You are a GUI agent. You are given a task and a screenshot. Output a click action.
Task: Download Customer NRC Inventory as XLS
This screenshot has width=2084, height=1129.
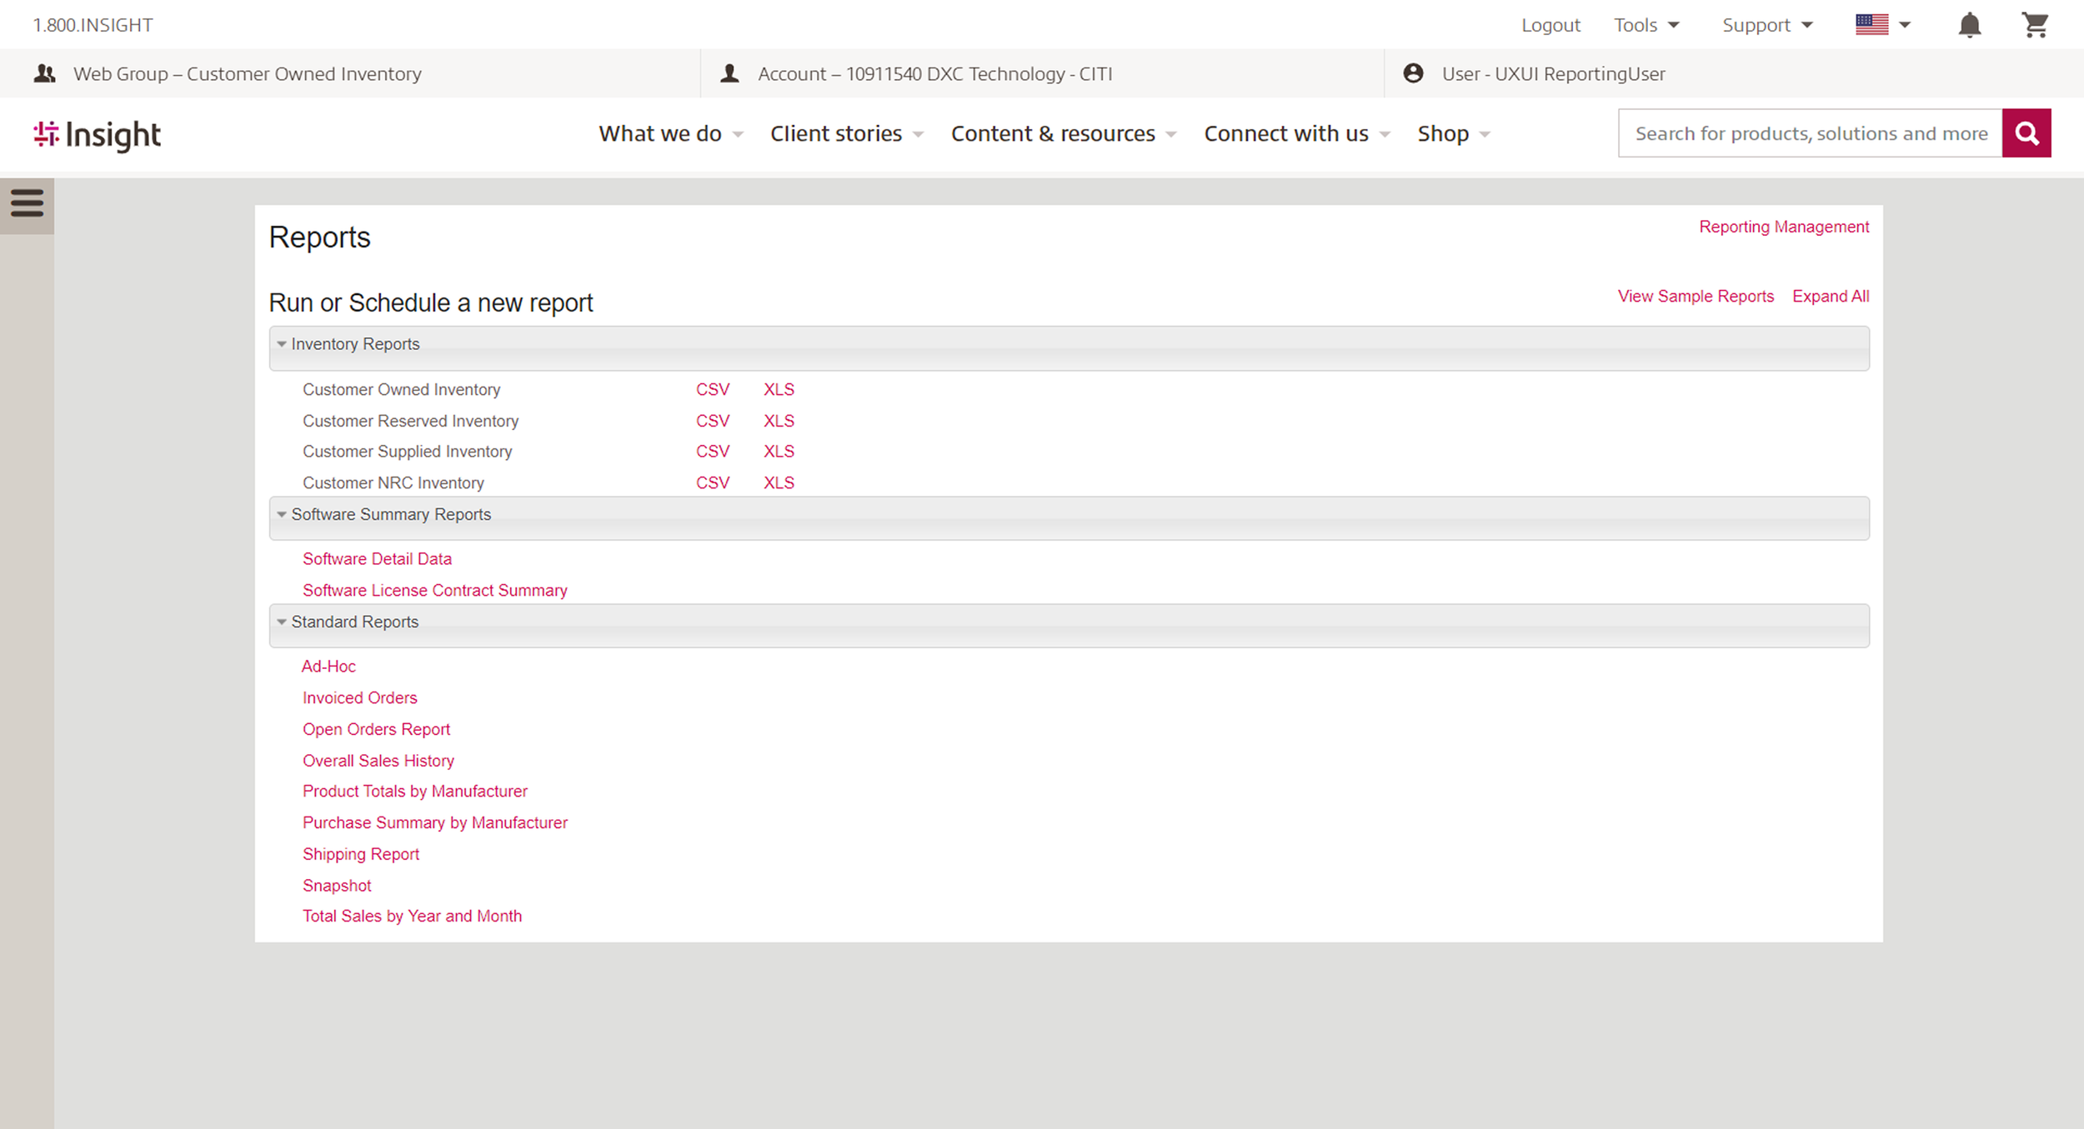click(x=779, y=482)
